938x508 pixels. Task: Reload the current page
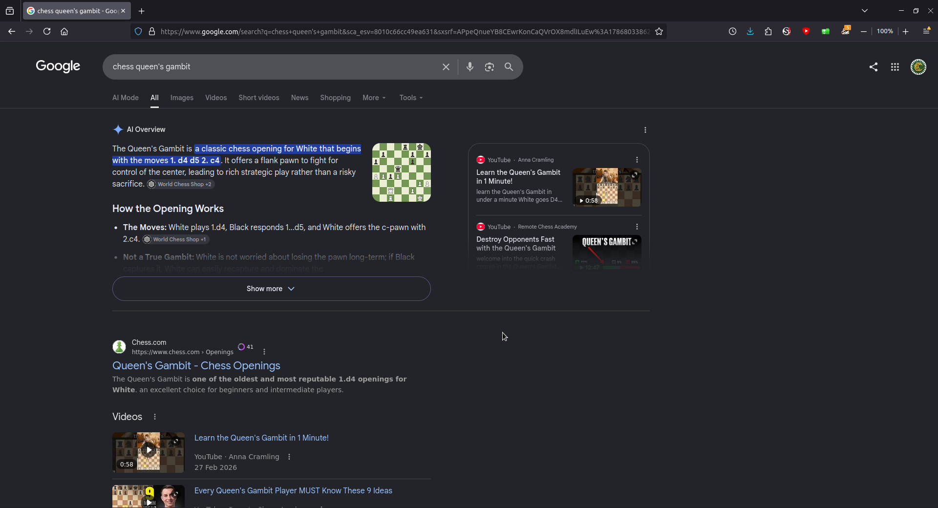pyautogui.click(x=47, y=31)
